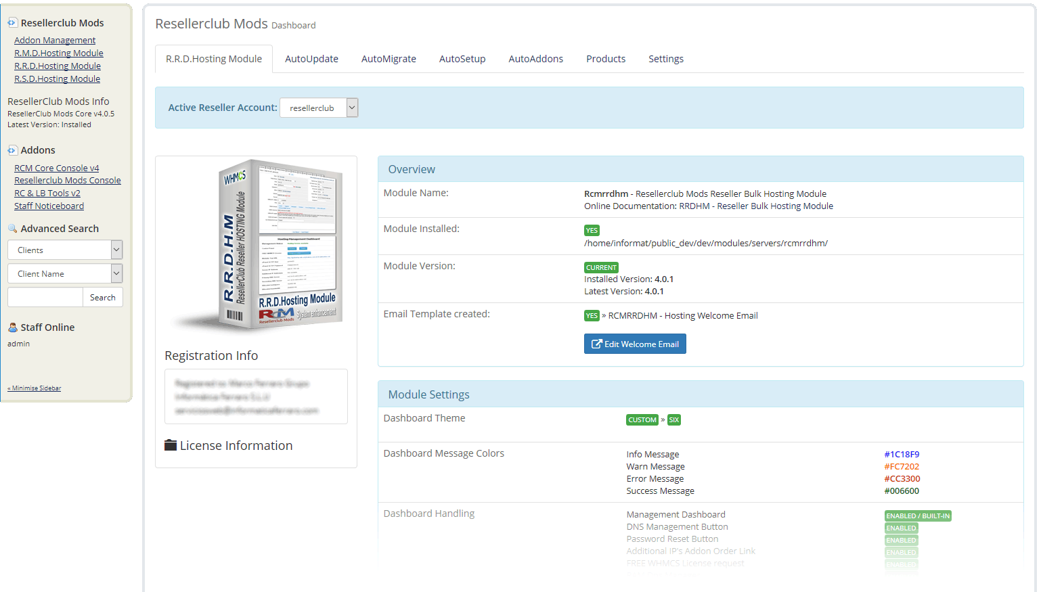The width and height of the screenshot is (1041, 592).
Task: Switch to the R.R.D.Hosting Module tab
Action: tap(214, 59)
